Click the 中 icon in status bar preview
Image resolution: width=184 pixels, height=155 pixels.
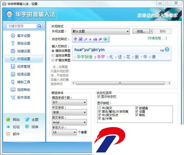(75, 39)
